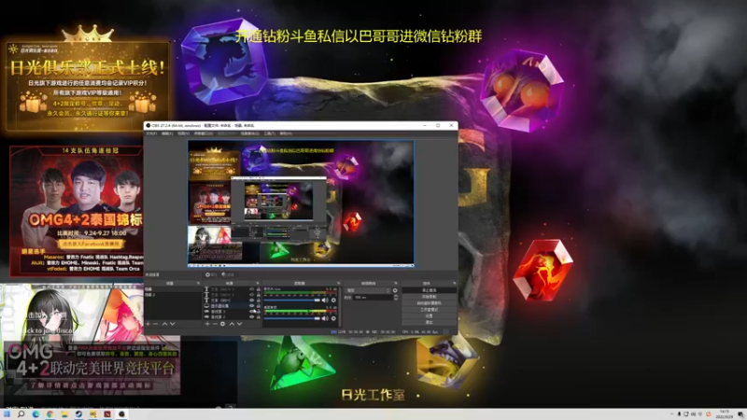This screenshot has width=747, height=420.
Task: Move scene down in Scenes panel
Action: [x=173, y=324]
